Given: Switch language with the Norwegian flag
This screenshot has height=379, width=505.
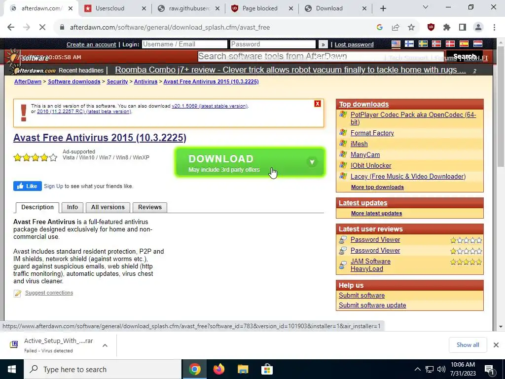Looking at the screenshot, I should click(x=436, y=44).
